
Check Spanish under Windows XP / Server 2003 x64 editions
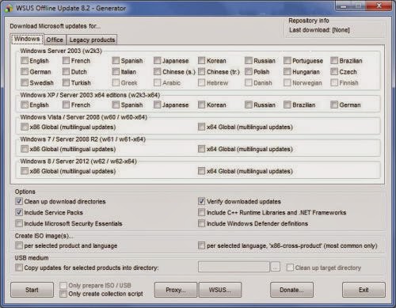tap(116, 105)
